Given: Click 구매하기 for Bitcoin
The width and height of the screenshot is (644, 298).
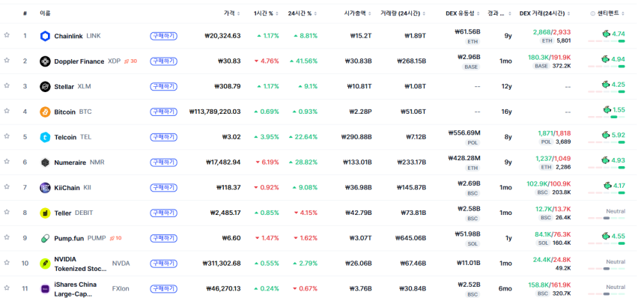Looking at the screenshot, I should [x=163, y=112].
